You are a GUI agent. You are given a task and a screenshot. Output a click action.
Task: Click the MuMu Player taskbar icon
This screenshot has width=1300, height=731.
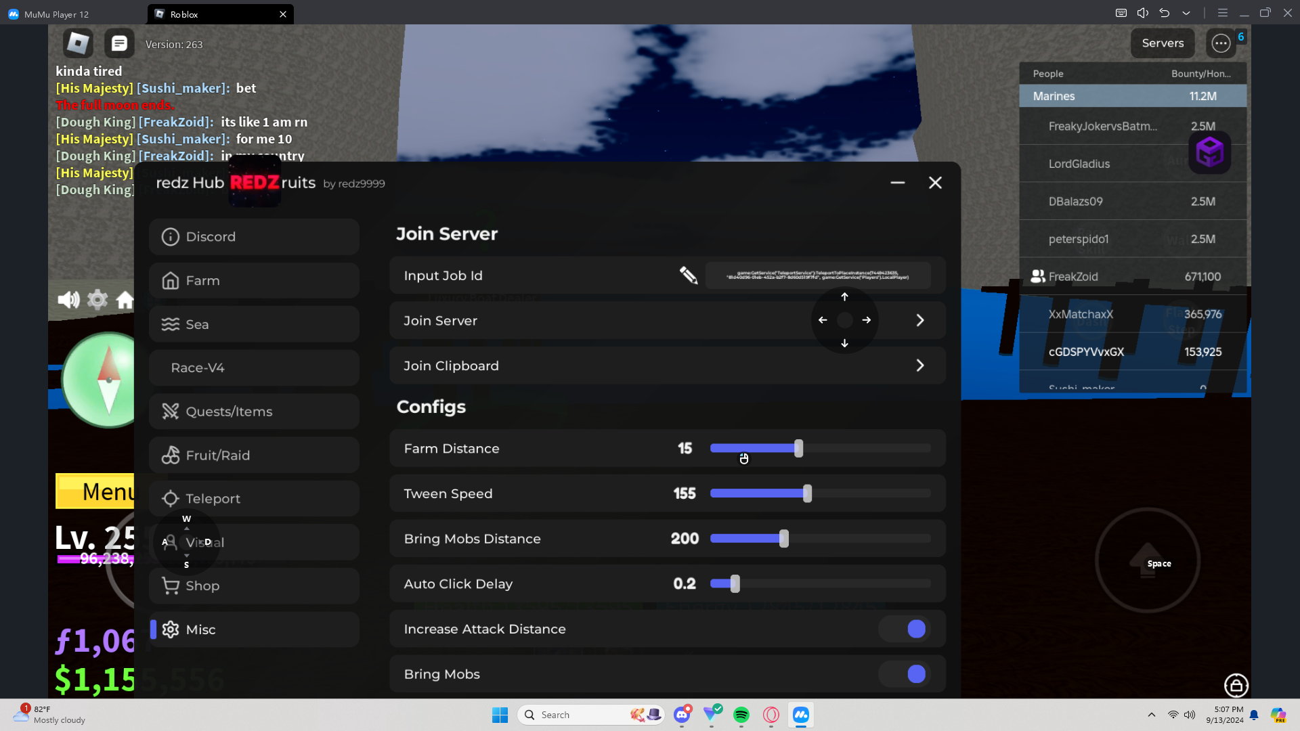[x=801, y=715]
